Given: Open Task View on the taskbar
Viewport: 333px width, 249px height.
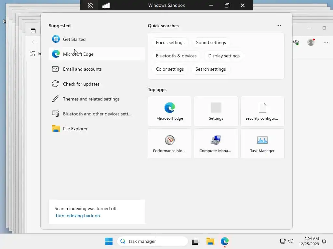Looking at the screenshot, I should [195, 242].
